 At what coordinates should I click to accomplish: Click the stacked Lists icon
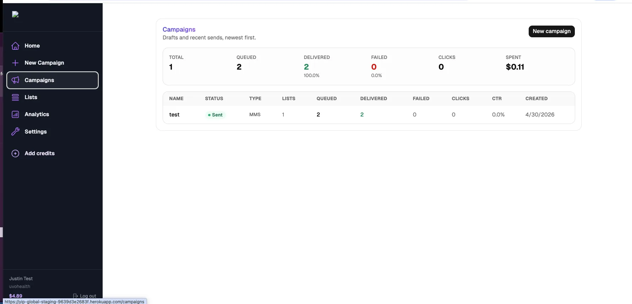(x=15, y=97)
